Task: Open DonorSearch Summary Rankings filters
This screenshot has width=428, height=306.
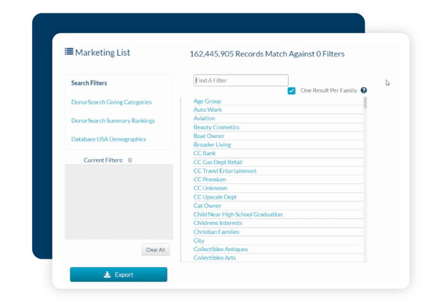Action: (113, 121)
